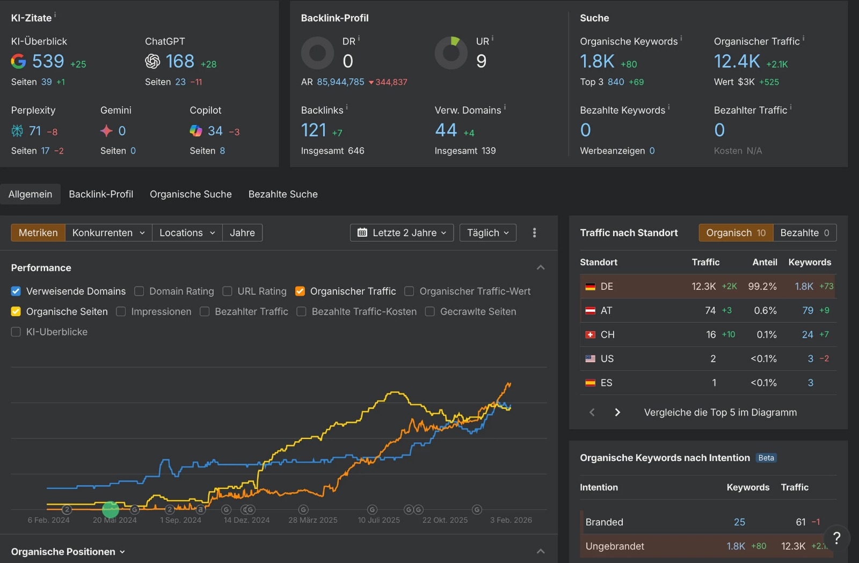Click the ChatGPT logo icon
Screen dimensions: 859x563
pyautogui.click(x=152, y=61)
